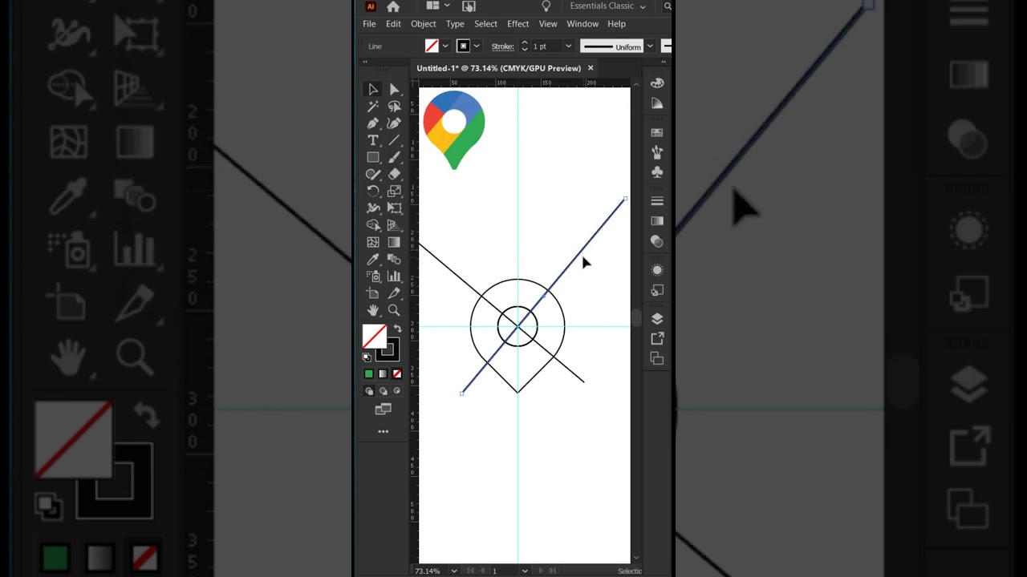This screenshot has height=577, width=1027.
Task: Choose the Eyedropper tool
Action: [373, 259]
